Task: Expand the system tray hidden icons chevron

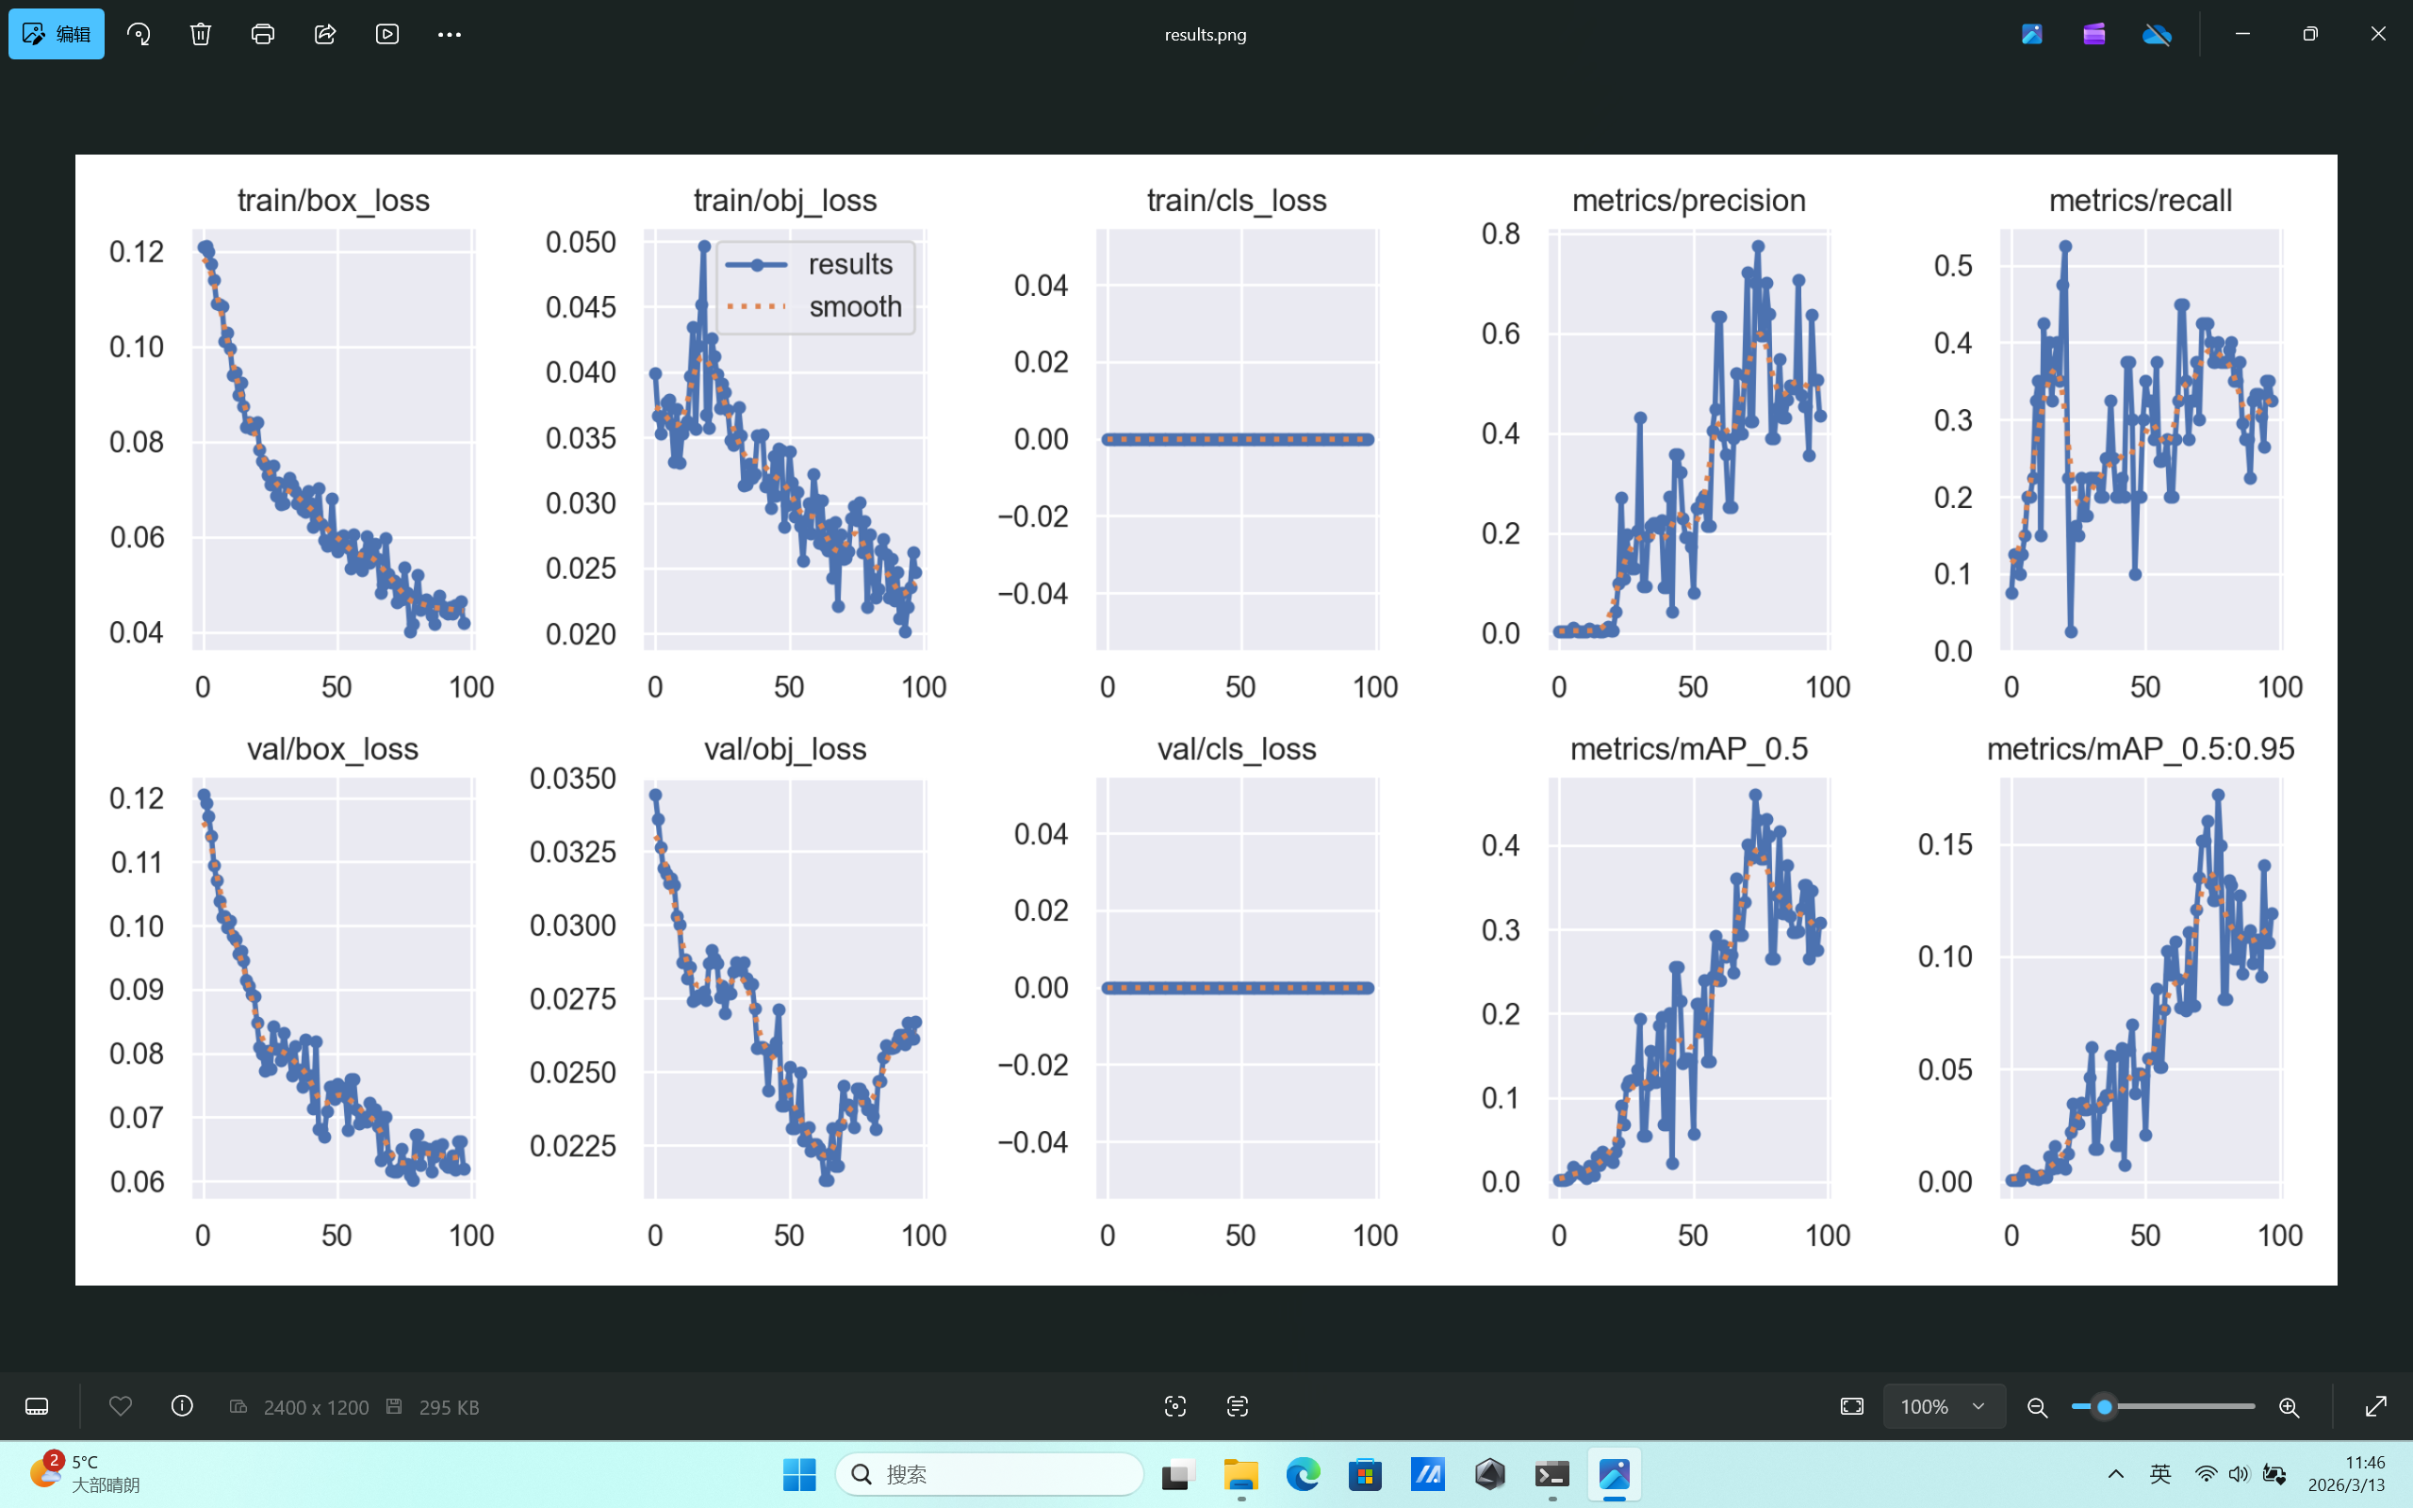Action: point(2116,1474)
